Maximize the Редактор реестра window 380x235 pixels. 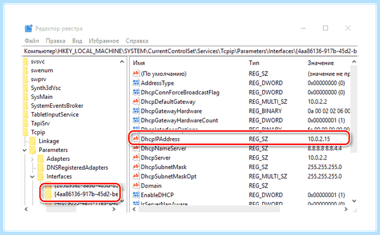pyautogui.click(x=326, y=29)
